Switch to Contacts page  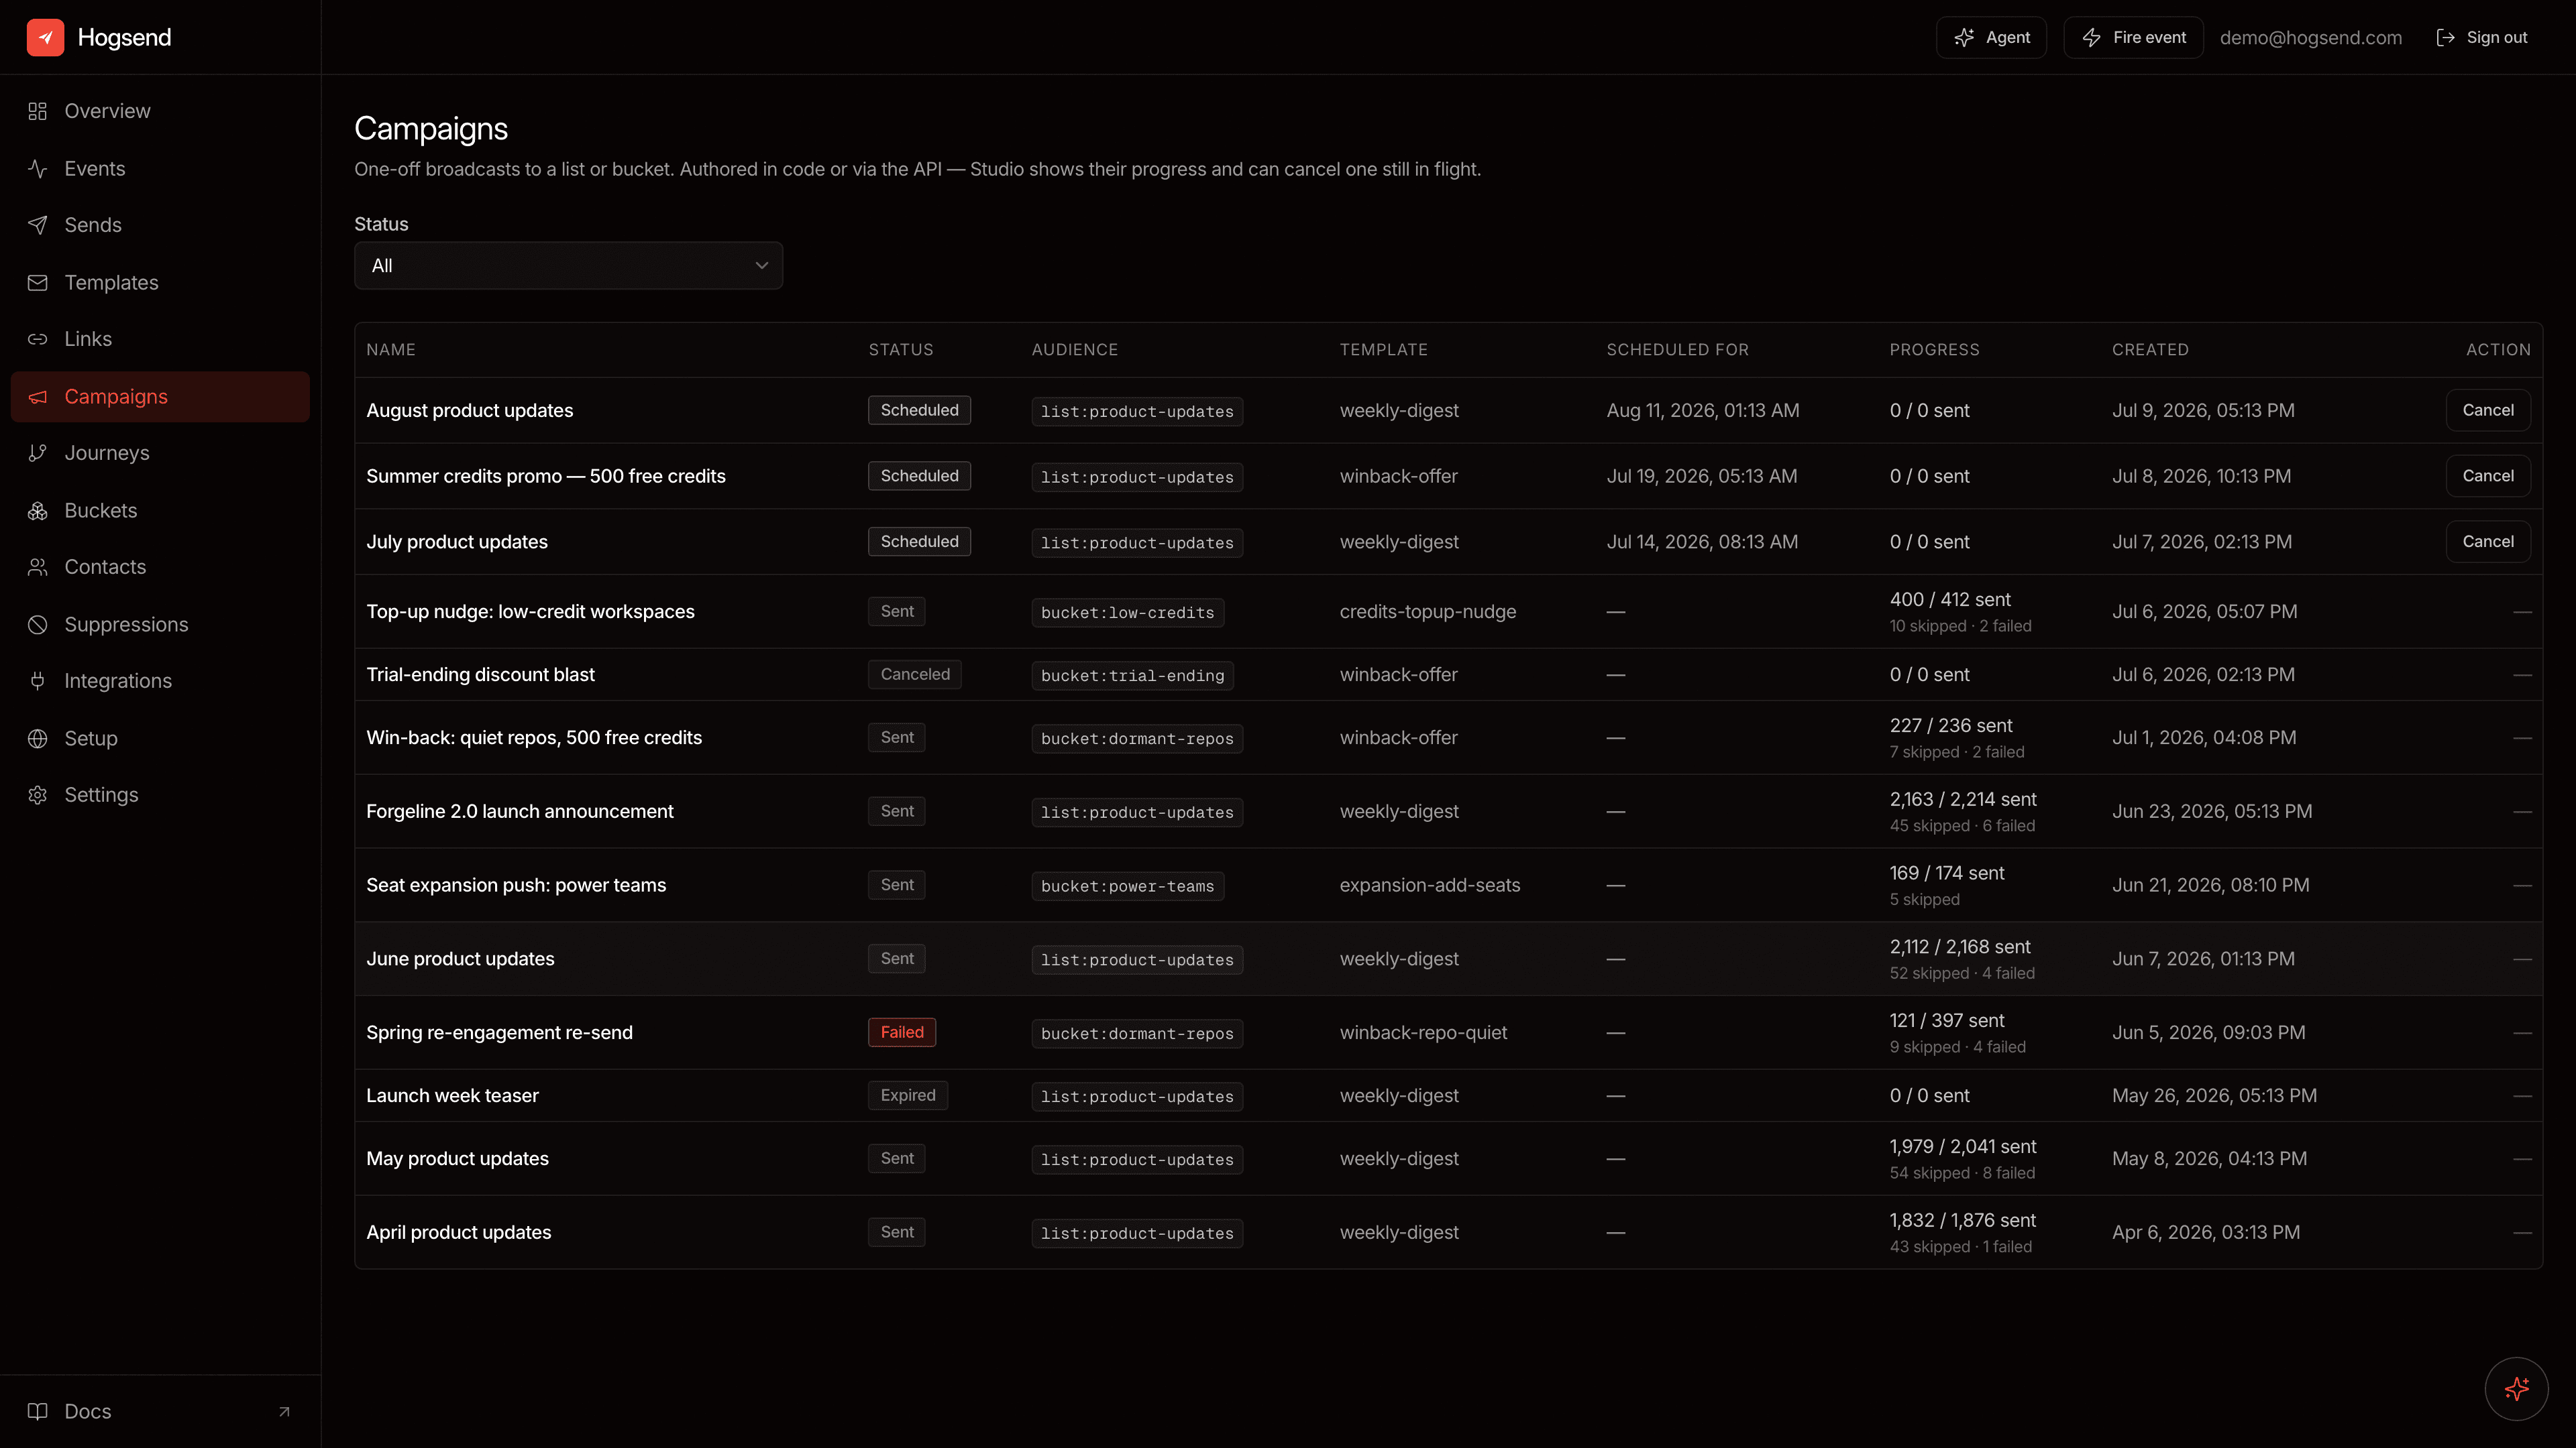point(160,566)
